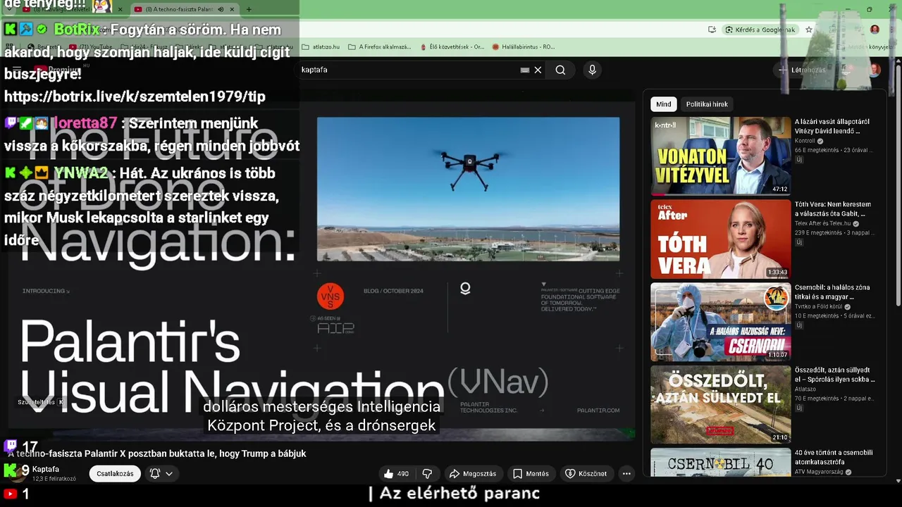
Task: Start voice search with the microphone icon
Action: [x=592, y=70]
